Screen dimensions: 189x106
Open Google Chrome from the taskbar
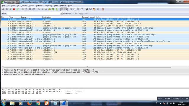38,103
